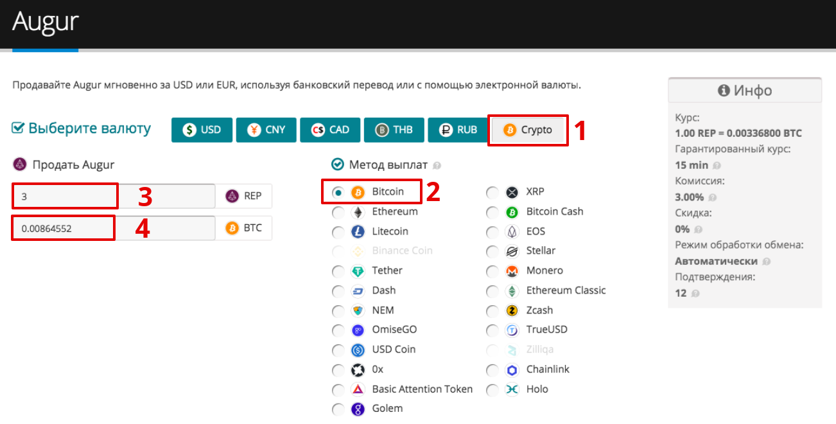The height and width of the screenshot is (424, 836).
Task: Choose the CAD currency button
Action: click(329, 130)
